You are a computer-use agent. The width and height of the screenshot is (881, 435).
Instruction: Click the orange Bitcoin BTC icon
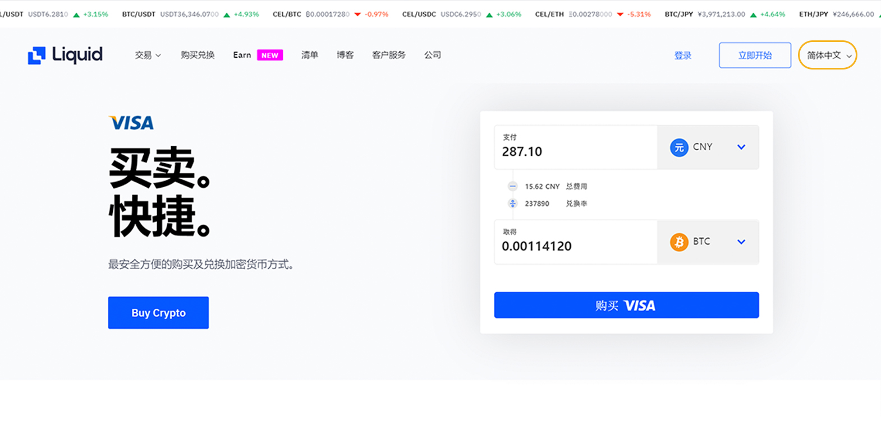(x=679, y=242)
